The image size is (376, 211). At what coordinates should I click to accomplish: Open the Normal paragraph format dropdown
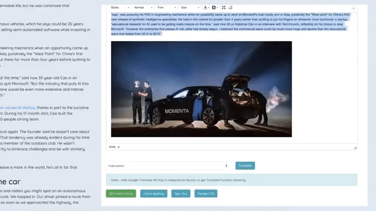(143, 8)
